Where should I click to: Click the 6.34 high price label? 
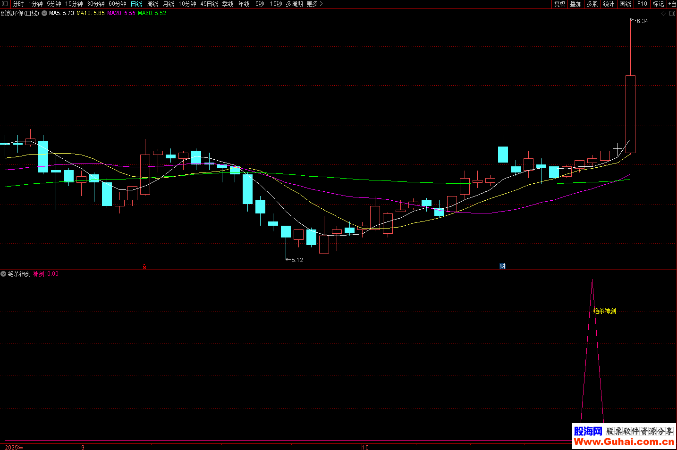pyautogui.click(x=642, y=21)
